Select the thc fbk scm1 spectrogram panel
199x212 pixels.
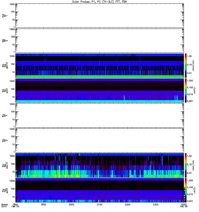[100, 190]
